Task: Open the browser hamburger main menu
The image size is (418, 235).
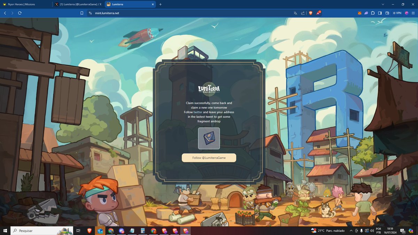Action: pos(413,13)
